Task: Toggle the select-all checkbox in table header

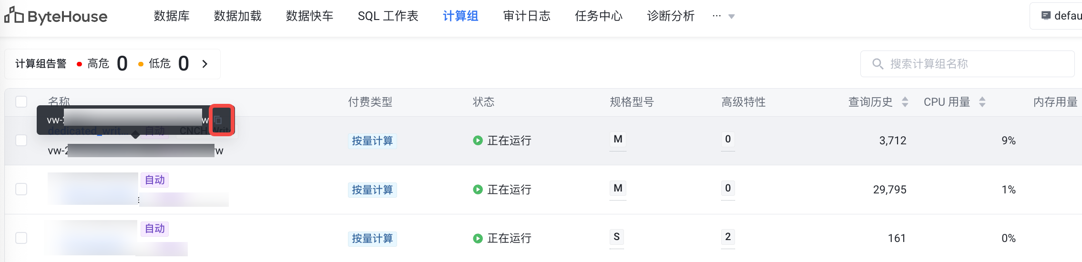Action: [x=21, y=102]
